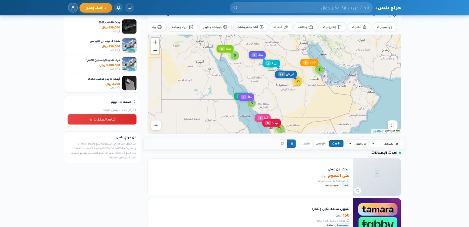Screen dimensions: 469x227
Task: Switch to grid view
Action: 282,144
